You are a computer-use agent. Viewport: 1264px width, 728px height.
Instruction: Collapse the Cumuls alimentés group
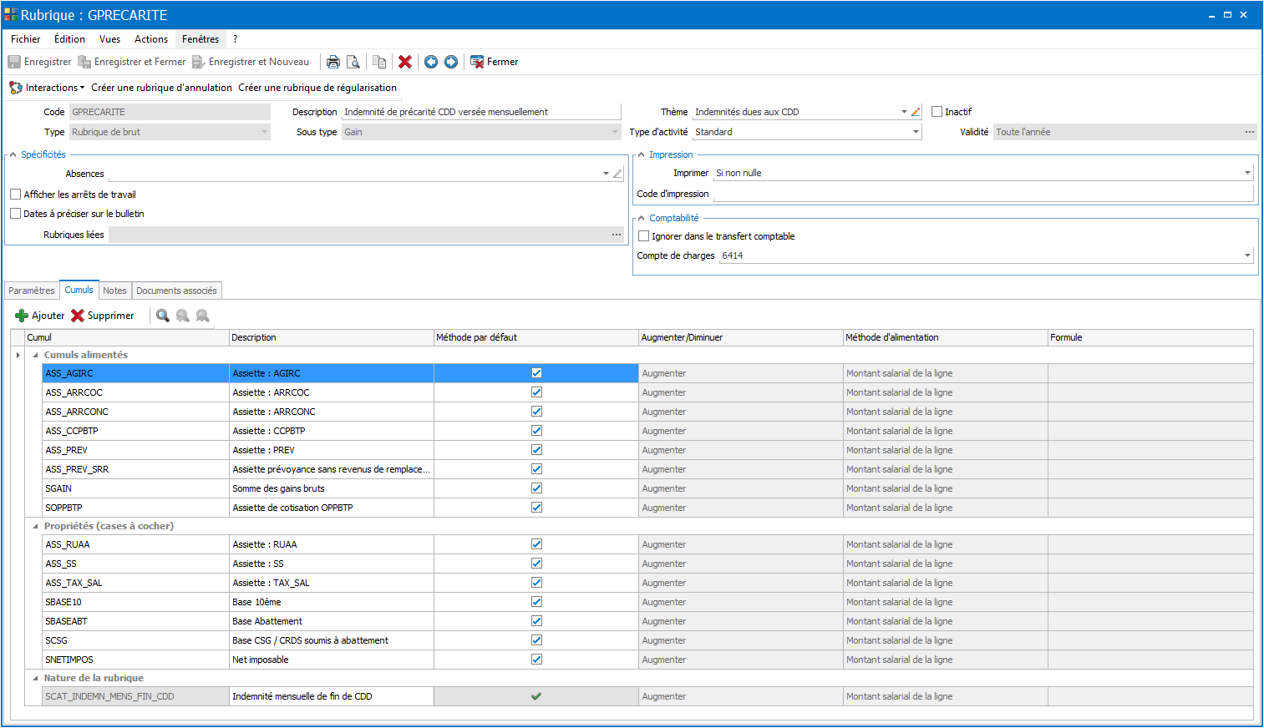click(x=36, y=355)
